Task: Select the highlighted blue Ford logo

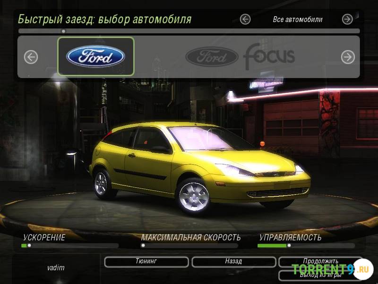Action: click(96, 57)
